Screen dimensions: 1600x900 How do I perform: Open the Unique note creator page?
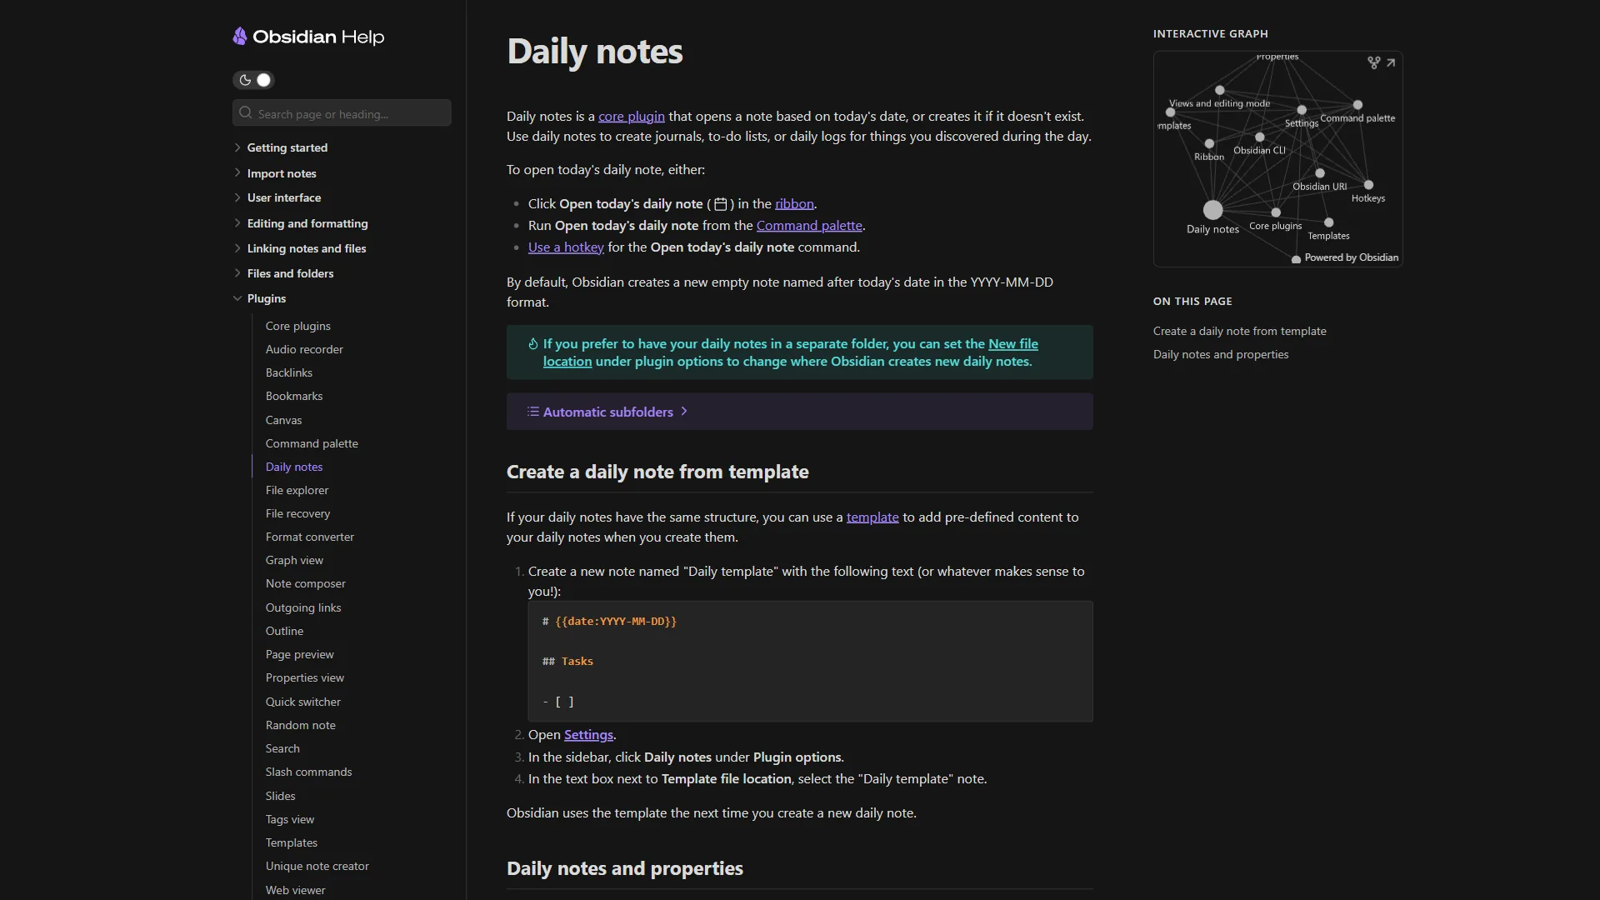317,866
